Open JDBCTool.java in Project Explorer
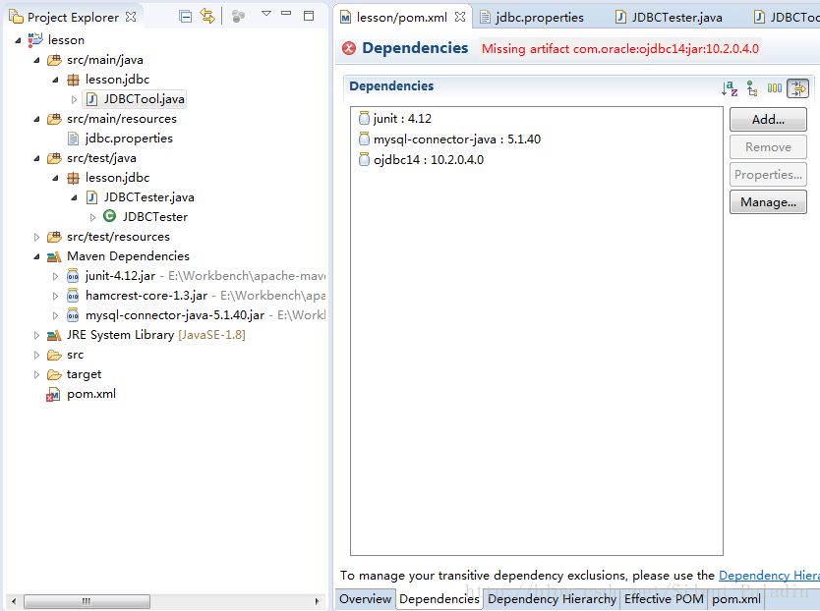 pyautogui.click(x=142, y=98)
